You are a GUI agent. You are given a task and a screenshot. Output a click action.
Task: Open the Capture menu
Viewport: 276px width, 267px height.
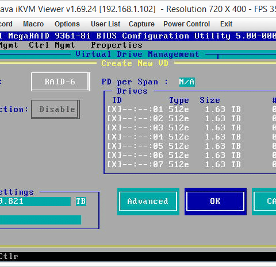click(141, 24)
